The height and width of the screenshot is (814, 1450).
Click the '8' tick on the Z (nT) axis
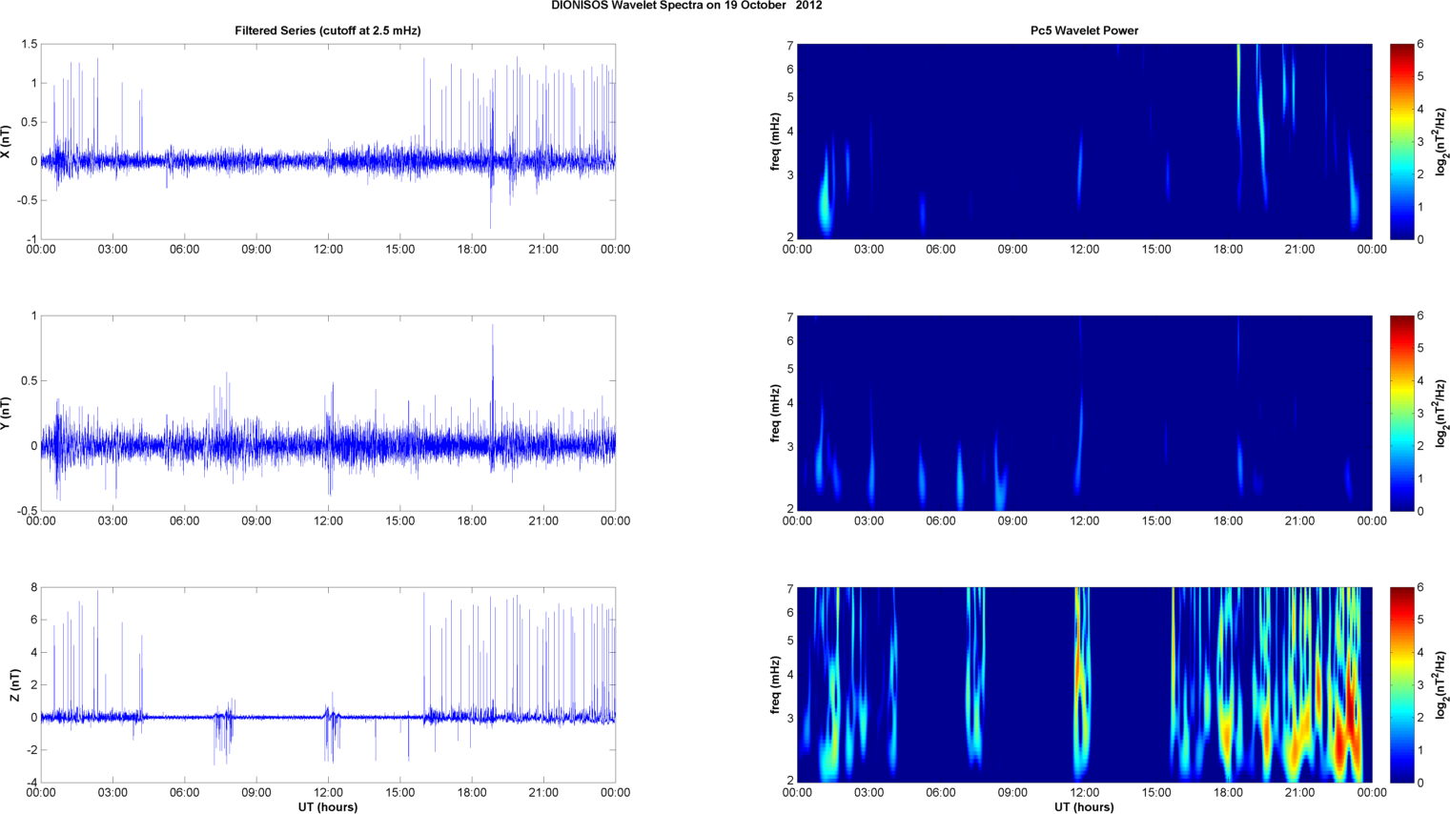click(x=33, y=588)
